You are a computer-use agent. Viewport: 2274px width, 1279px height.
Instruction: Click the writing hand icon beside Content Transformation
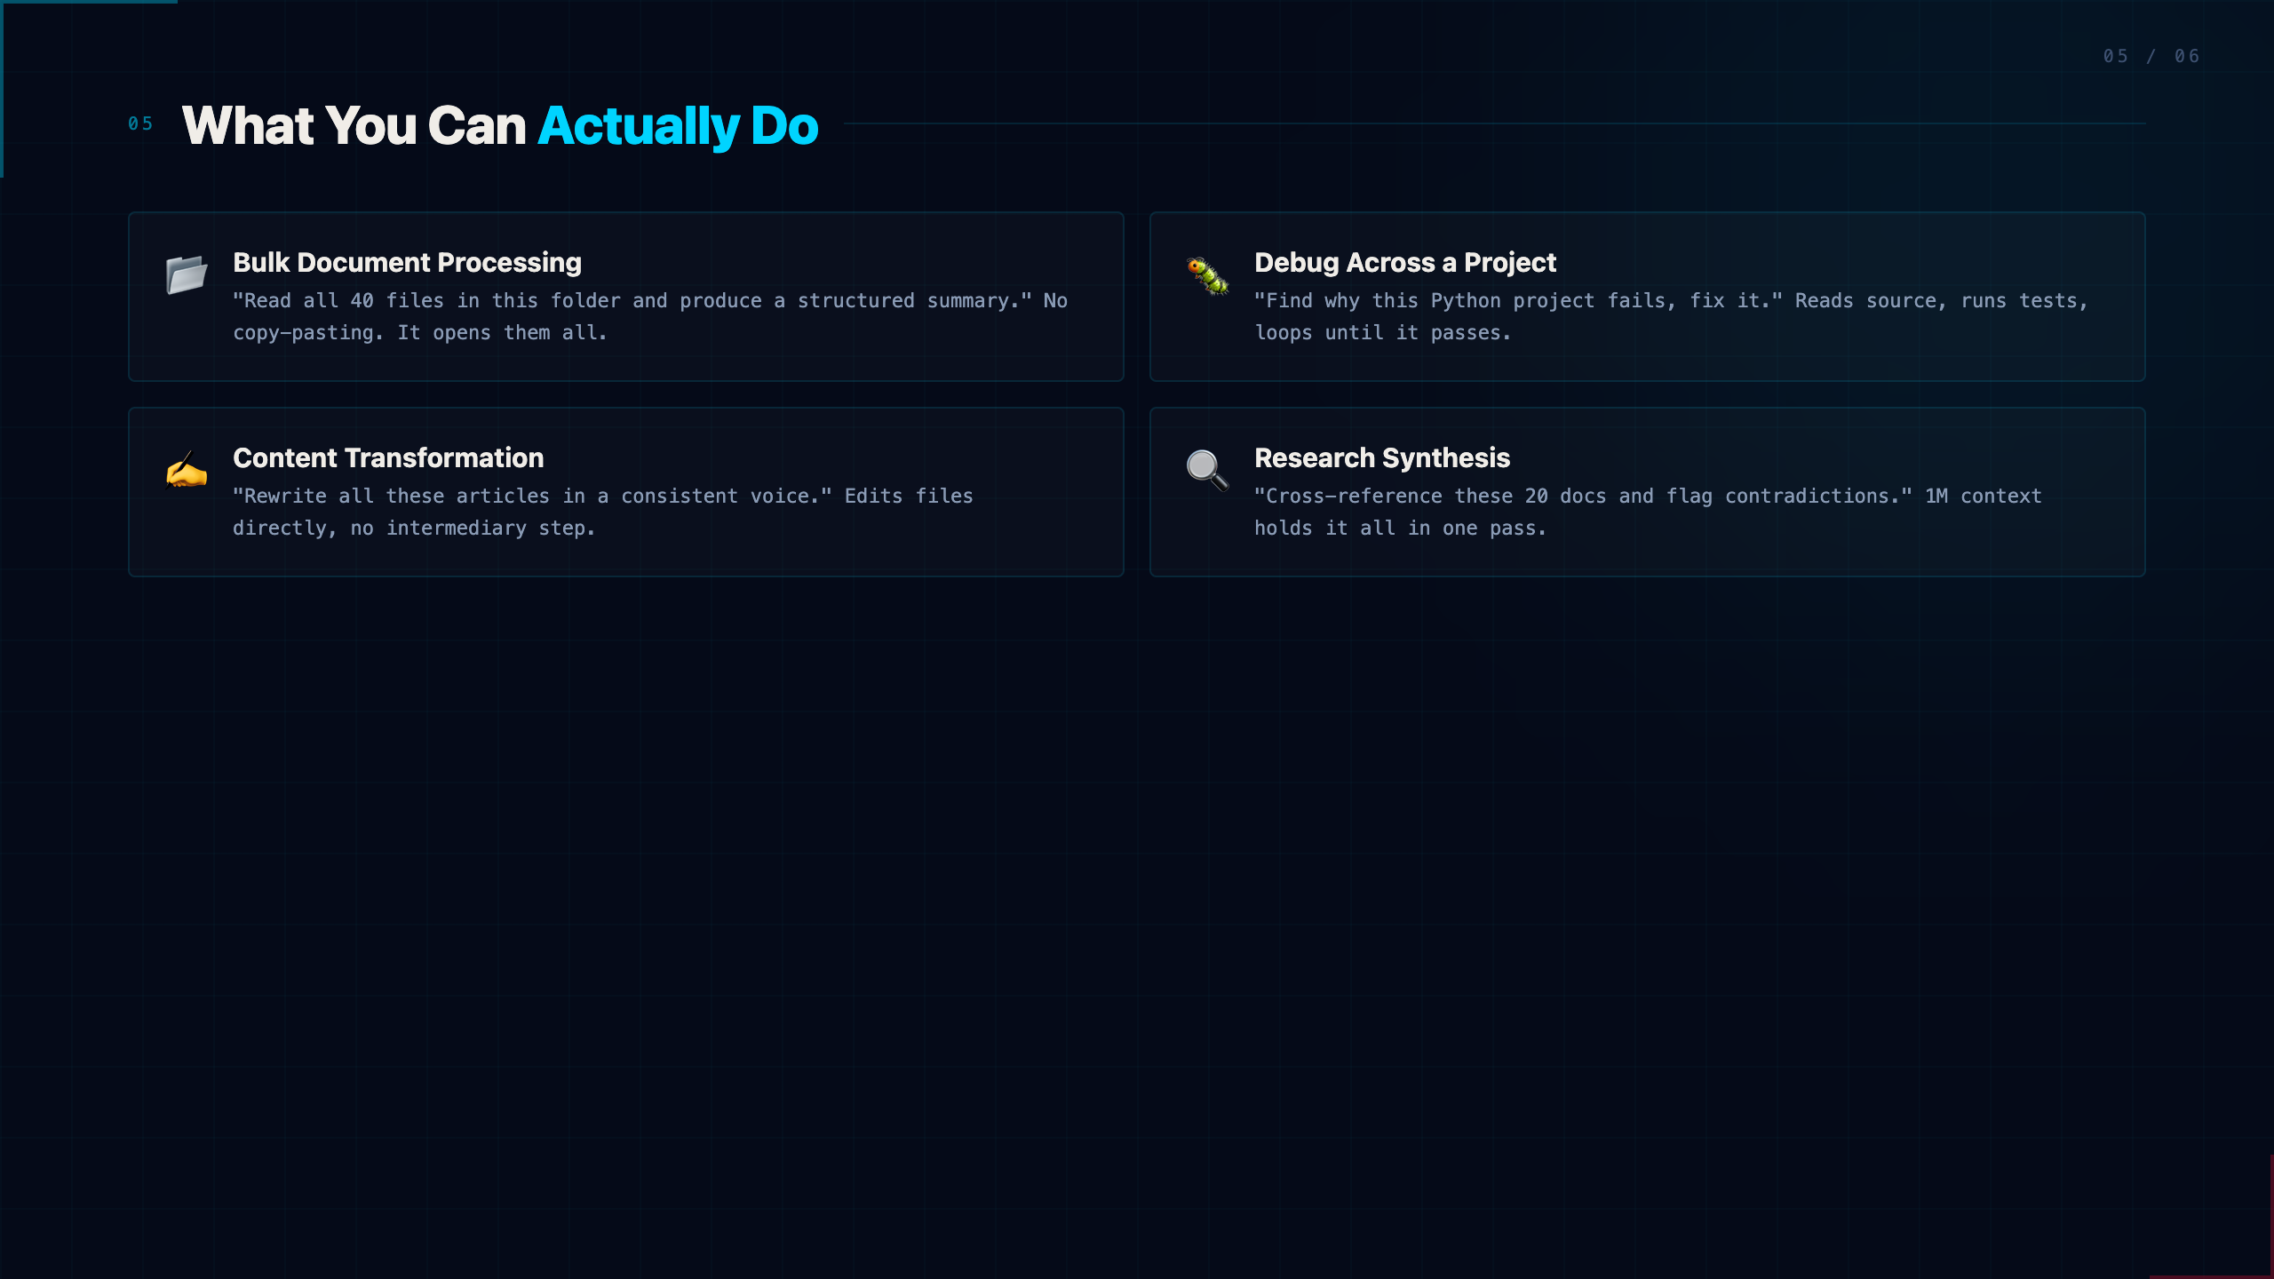coord(187,470)
